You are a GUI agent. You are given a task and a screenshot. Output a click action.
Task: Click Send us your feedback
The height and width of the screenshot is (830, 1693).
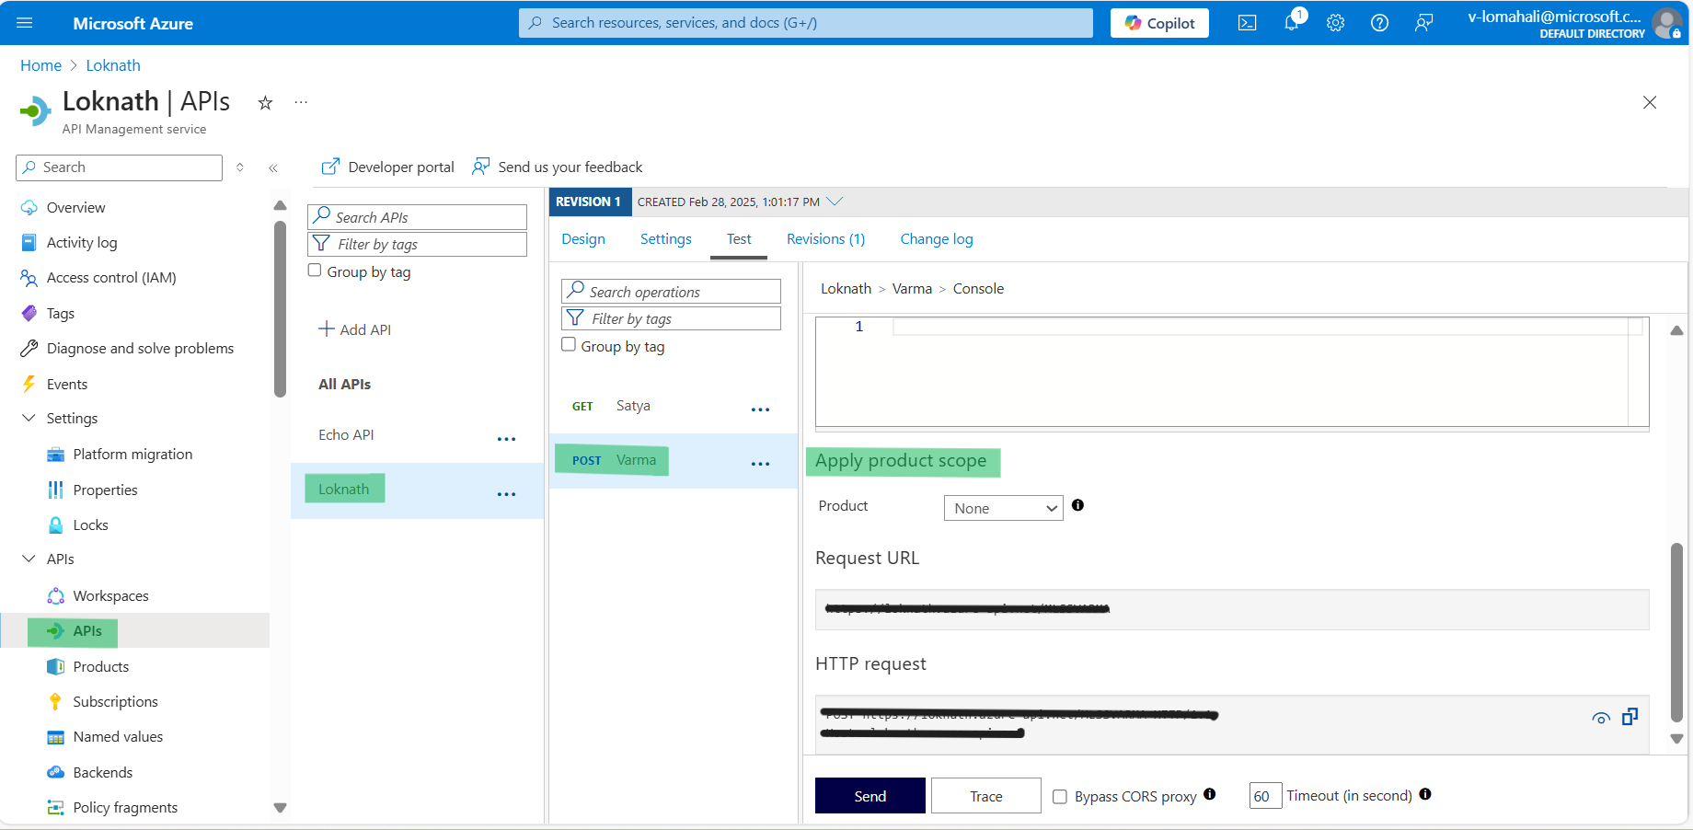(557, 167)
